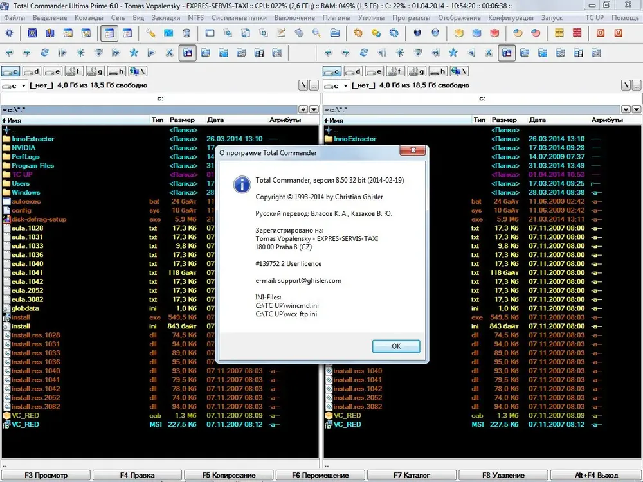This screenshot has height=482, width=643.
Task: Click the F5 Копирование button
Action: click(228, 475)
